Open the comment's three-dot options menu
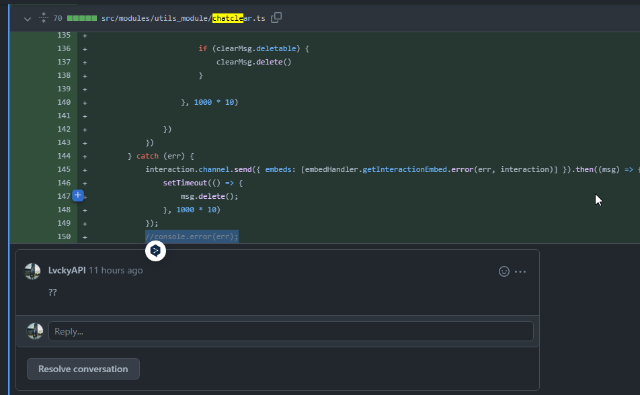640x395 pixels. pyautogui.click(x=520, y=271)
